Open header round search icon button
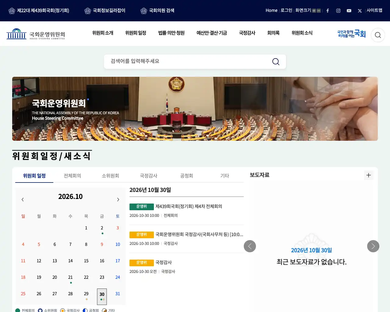 [x=378, y=35]
